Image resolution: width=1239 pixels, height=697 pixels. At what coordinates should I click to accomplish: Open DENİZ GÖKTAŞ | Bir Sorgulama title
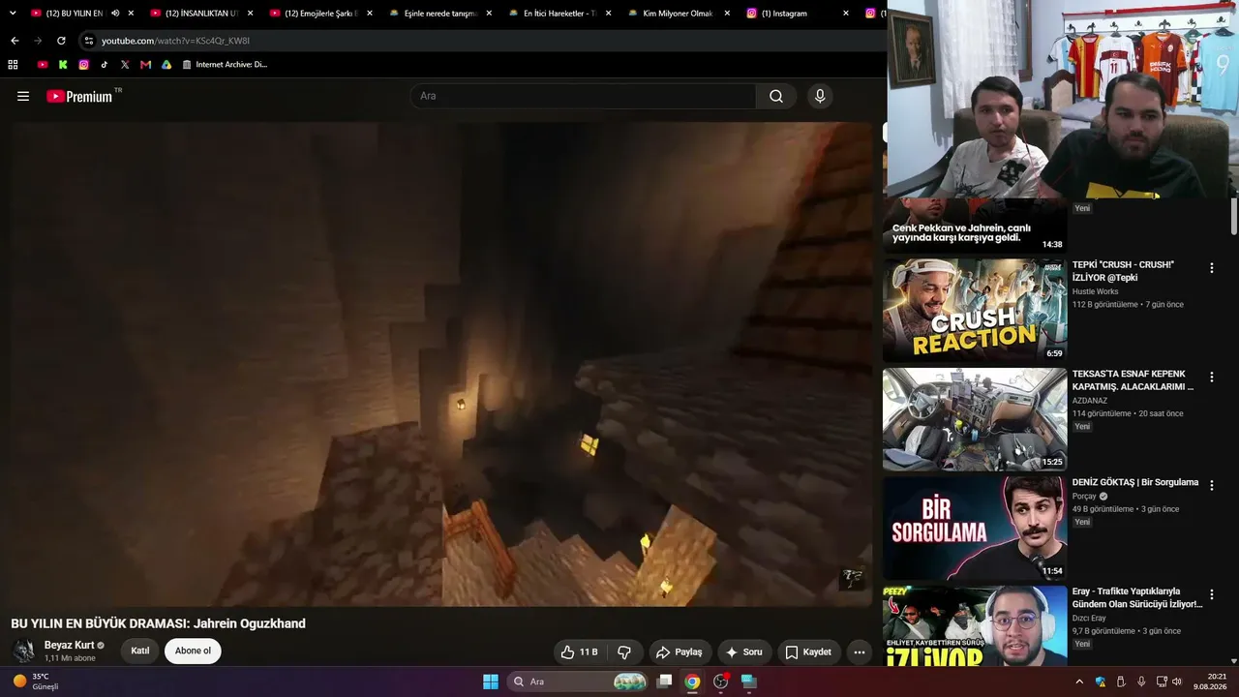1135,482
